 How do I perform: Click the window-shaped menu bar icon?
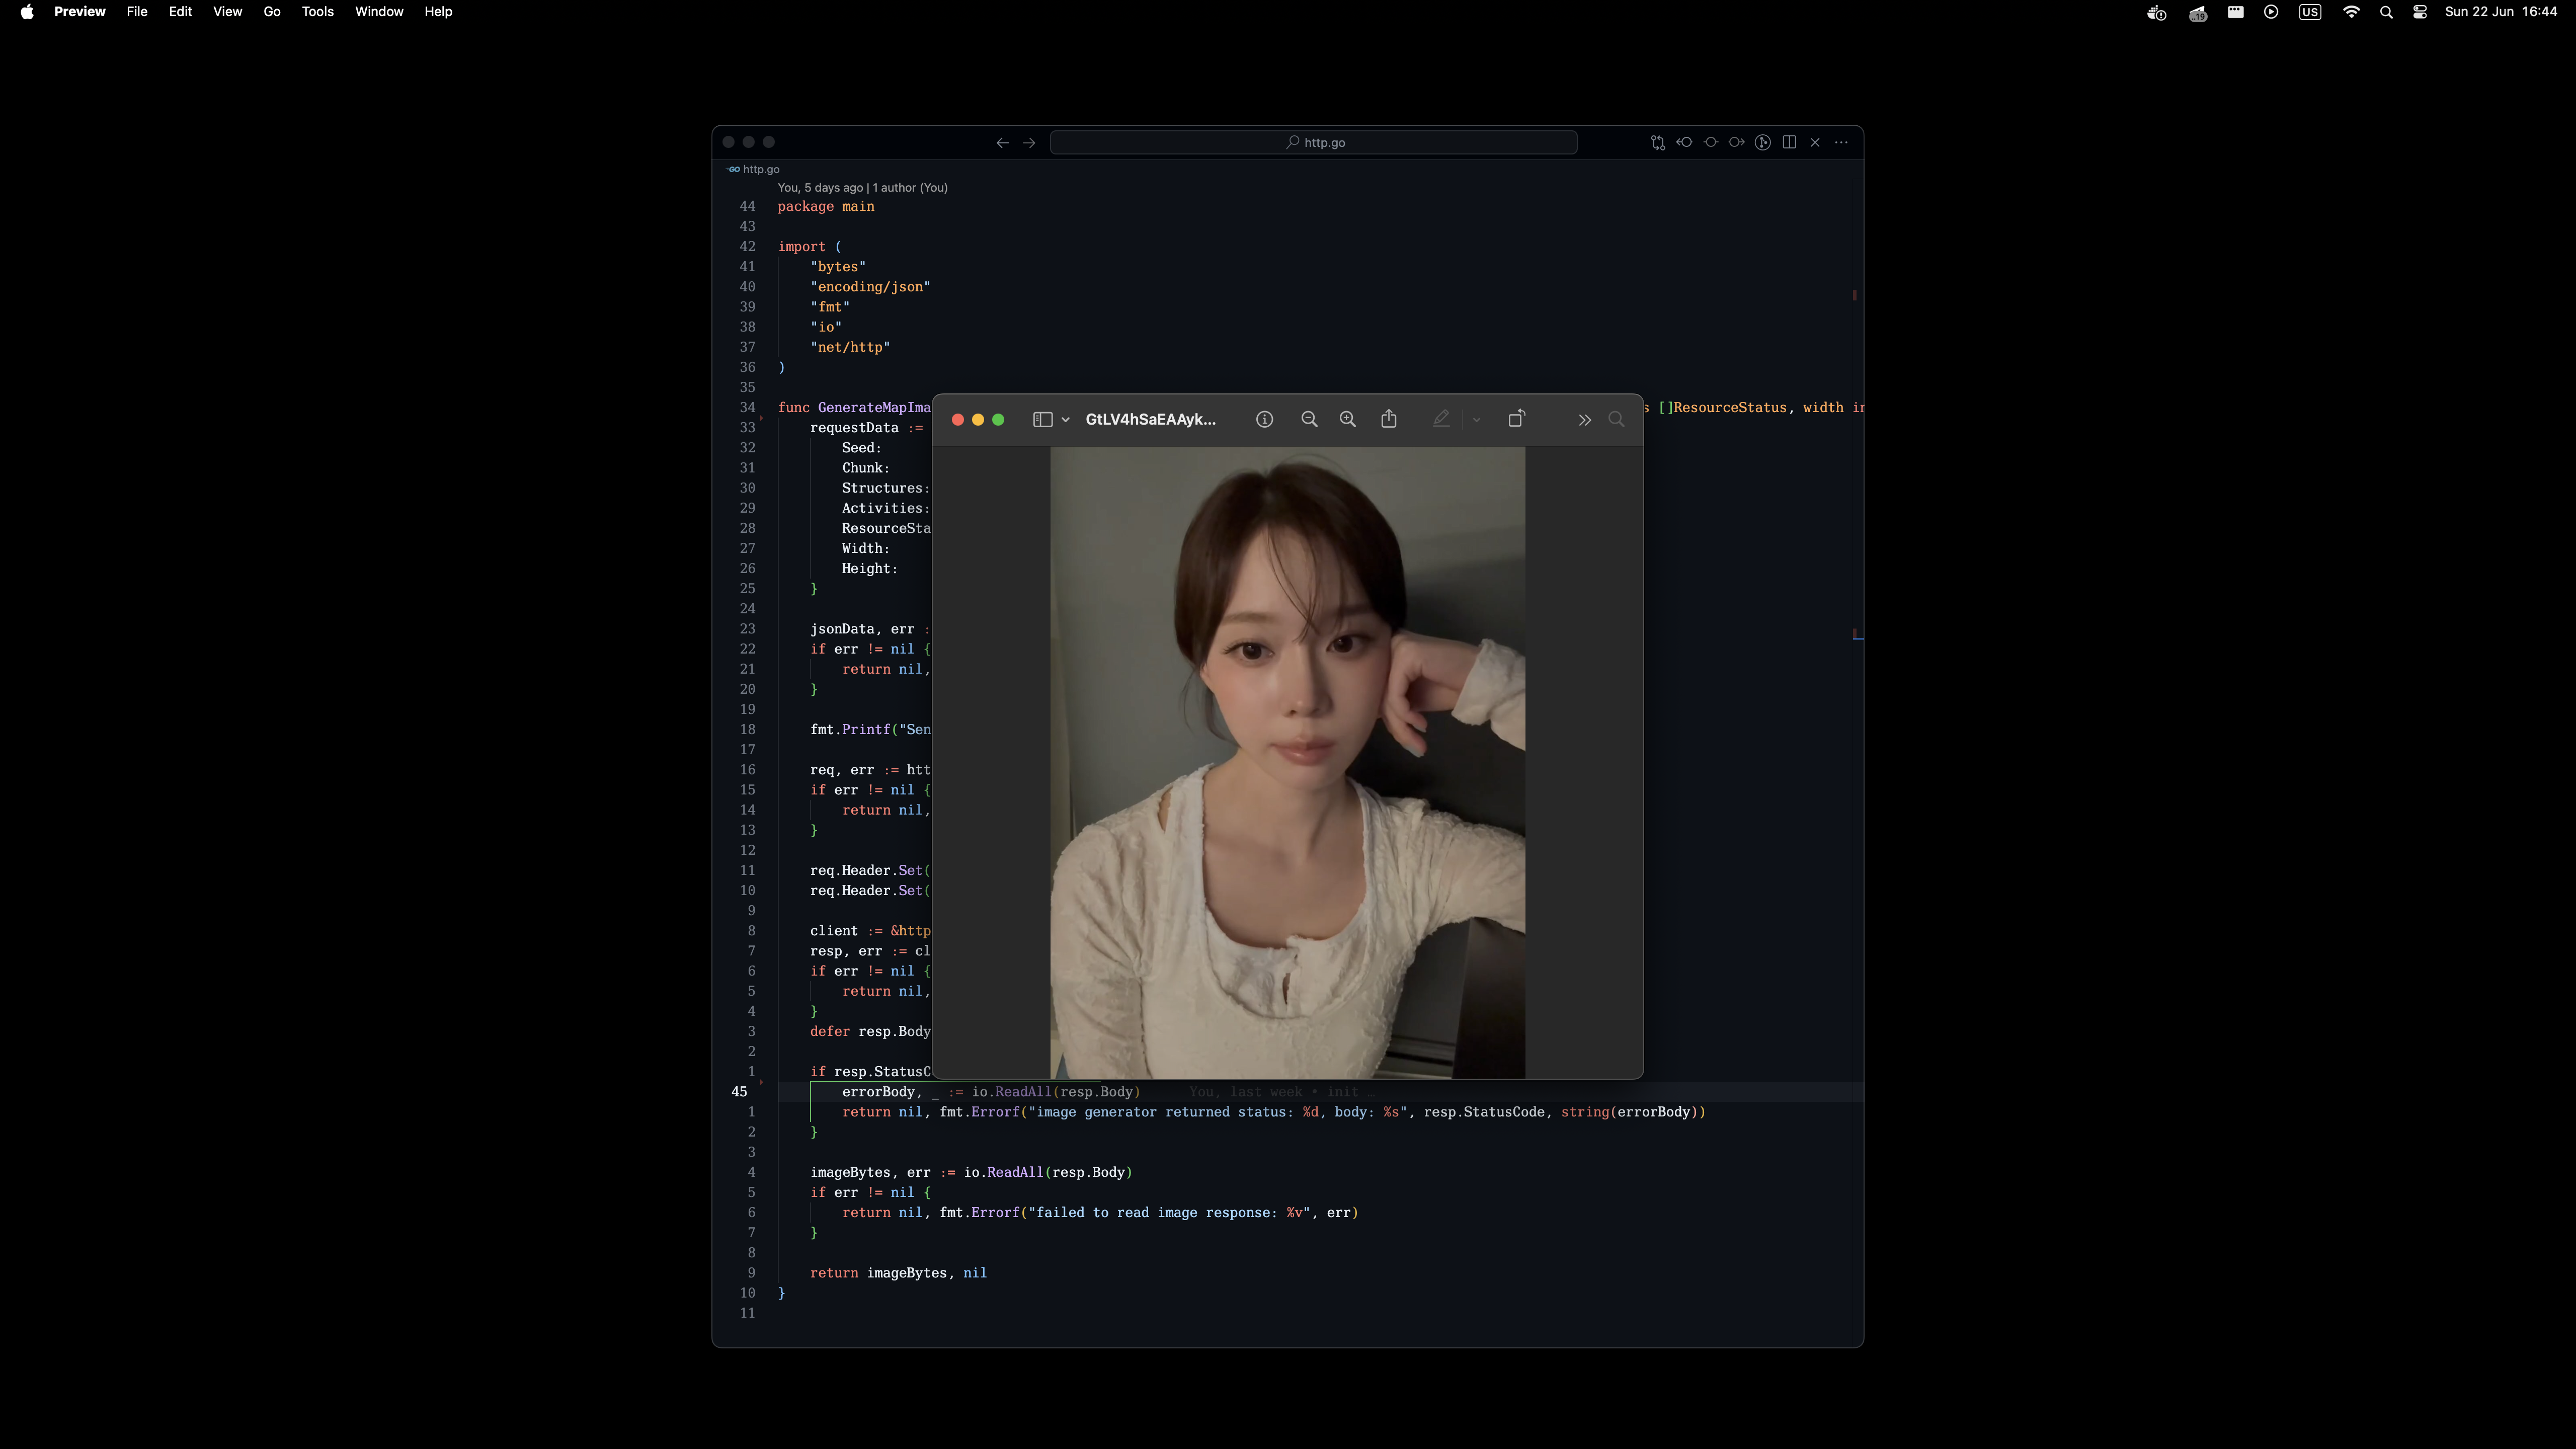[x=2235, y=12]
